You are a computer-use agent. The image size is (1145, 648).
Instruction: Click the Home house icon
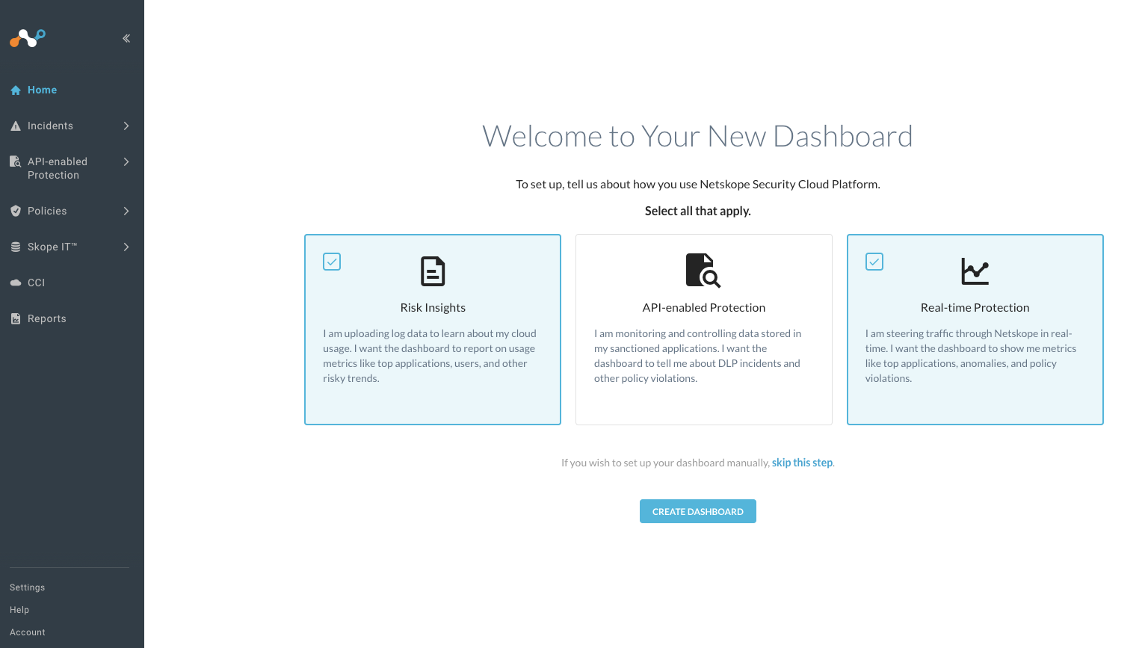pos(16,90)
